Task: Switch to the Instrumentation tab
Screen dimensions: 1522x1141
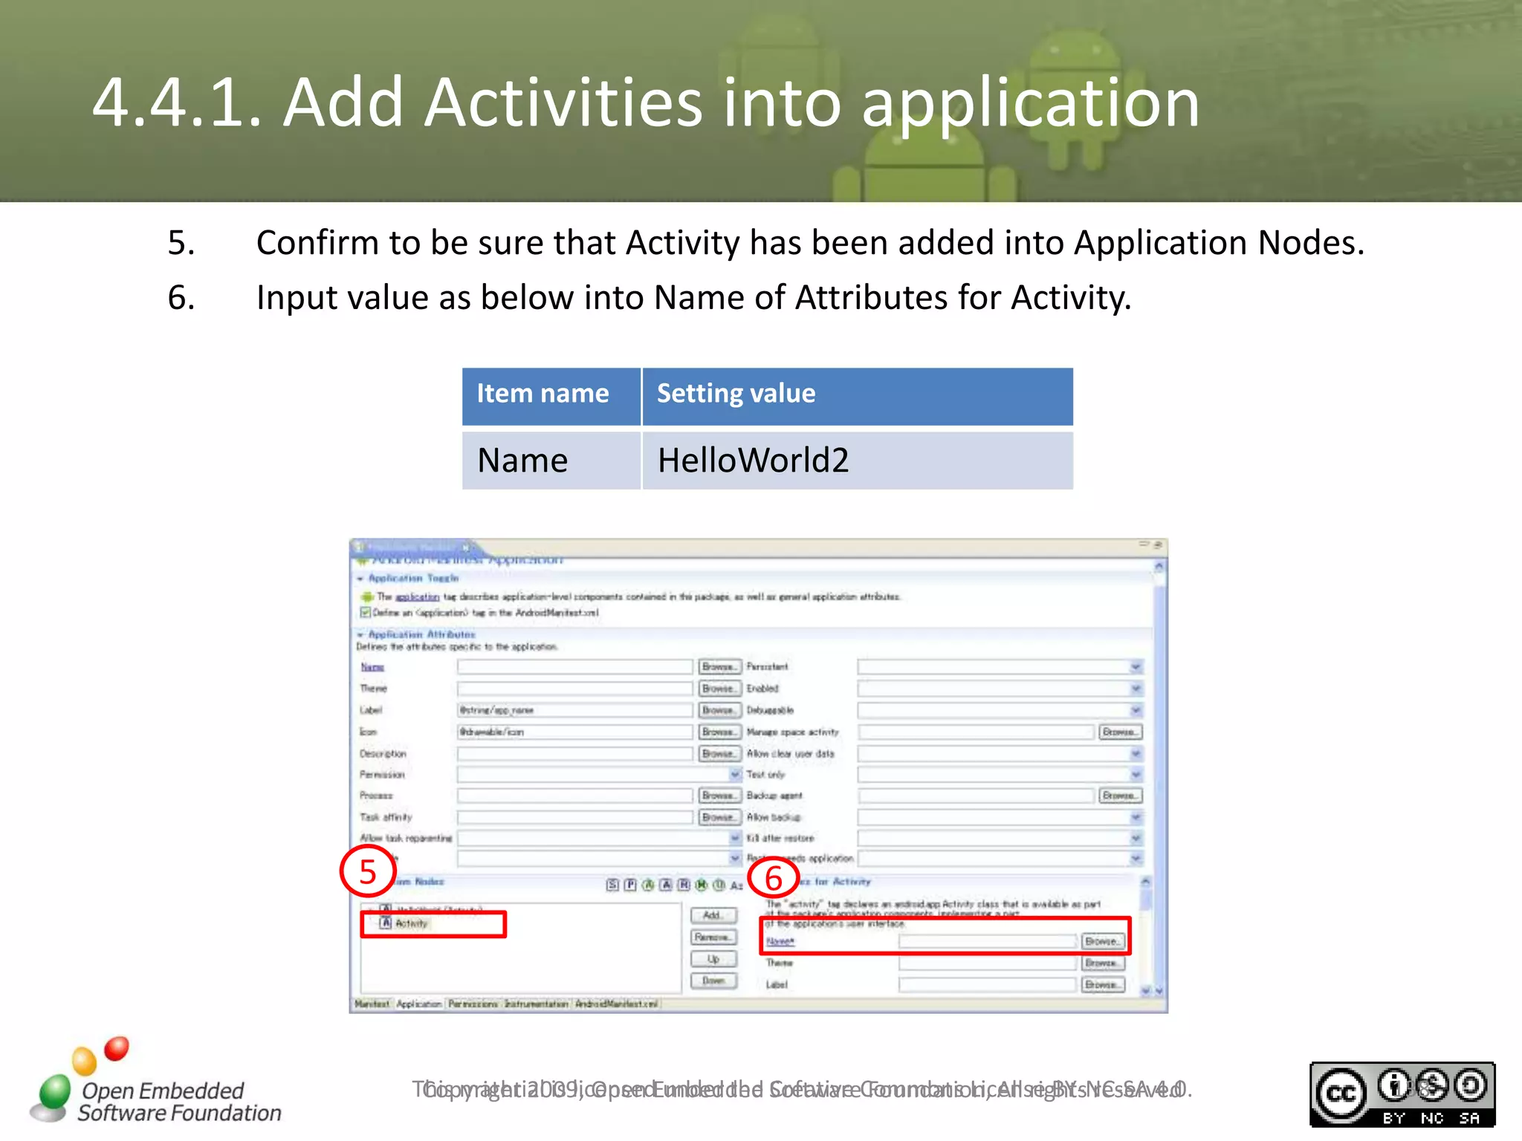Action: [x=537, y=1004]
